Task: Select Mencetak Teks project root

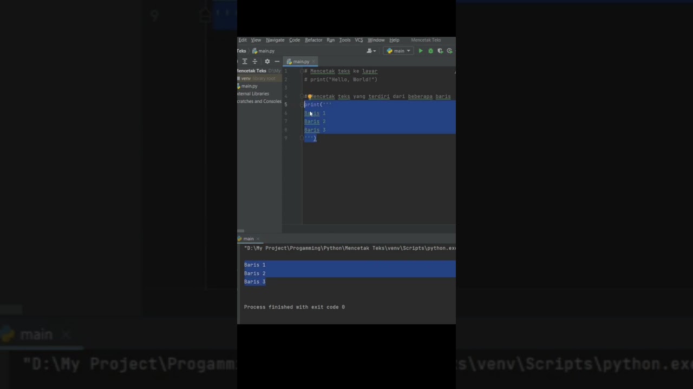Action: click(x=252, y=71)
